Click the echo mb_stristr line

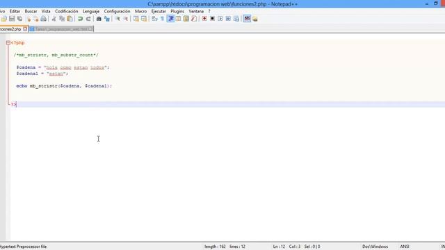(64, 86)
